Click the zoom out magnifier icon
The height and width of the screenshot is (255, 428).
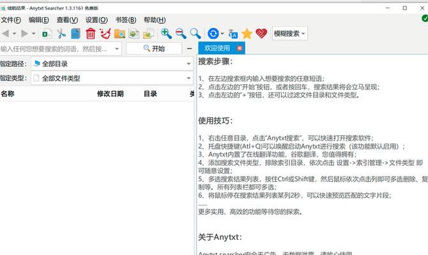[181, 34]
